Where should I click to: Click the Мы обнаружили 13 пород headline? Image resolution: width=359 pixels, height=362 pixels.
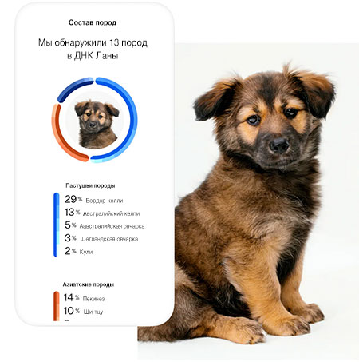pyautogui.click(x=93, y=49)
